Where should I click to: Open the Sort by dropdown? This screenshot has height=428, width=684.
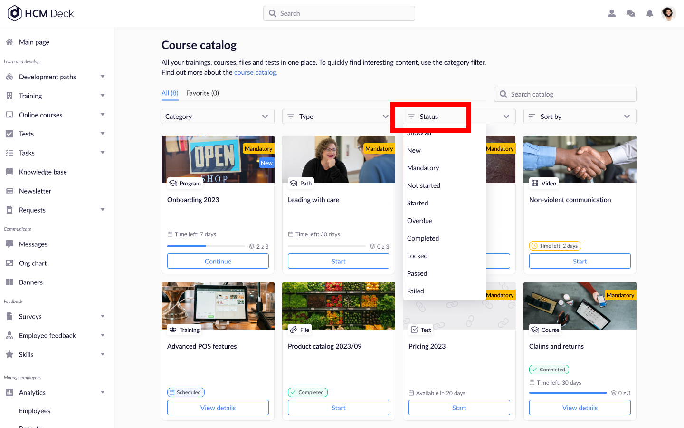point(579,117)
